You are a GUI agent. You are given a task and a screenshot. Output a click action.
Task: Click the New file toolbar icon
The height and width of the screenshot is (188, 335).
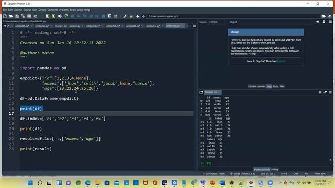pyautogui.click(x=5, y=16)
